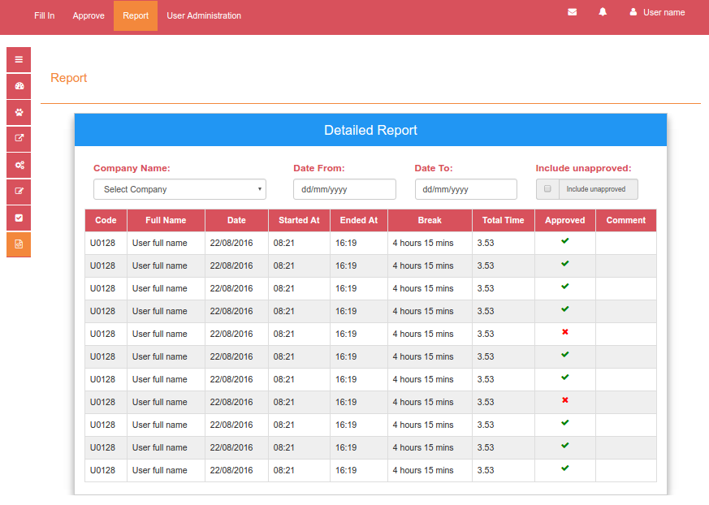The height and width of the screenshot is (505, 709).
Task: Select the orange PDF report sidebar icon
Action: click(19, 244)
